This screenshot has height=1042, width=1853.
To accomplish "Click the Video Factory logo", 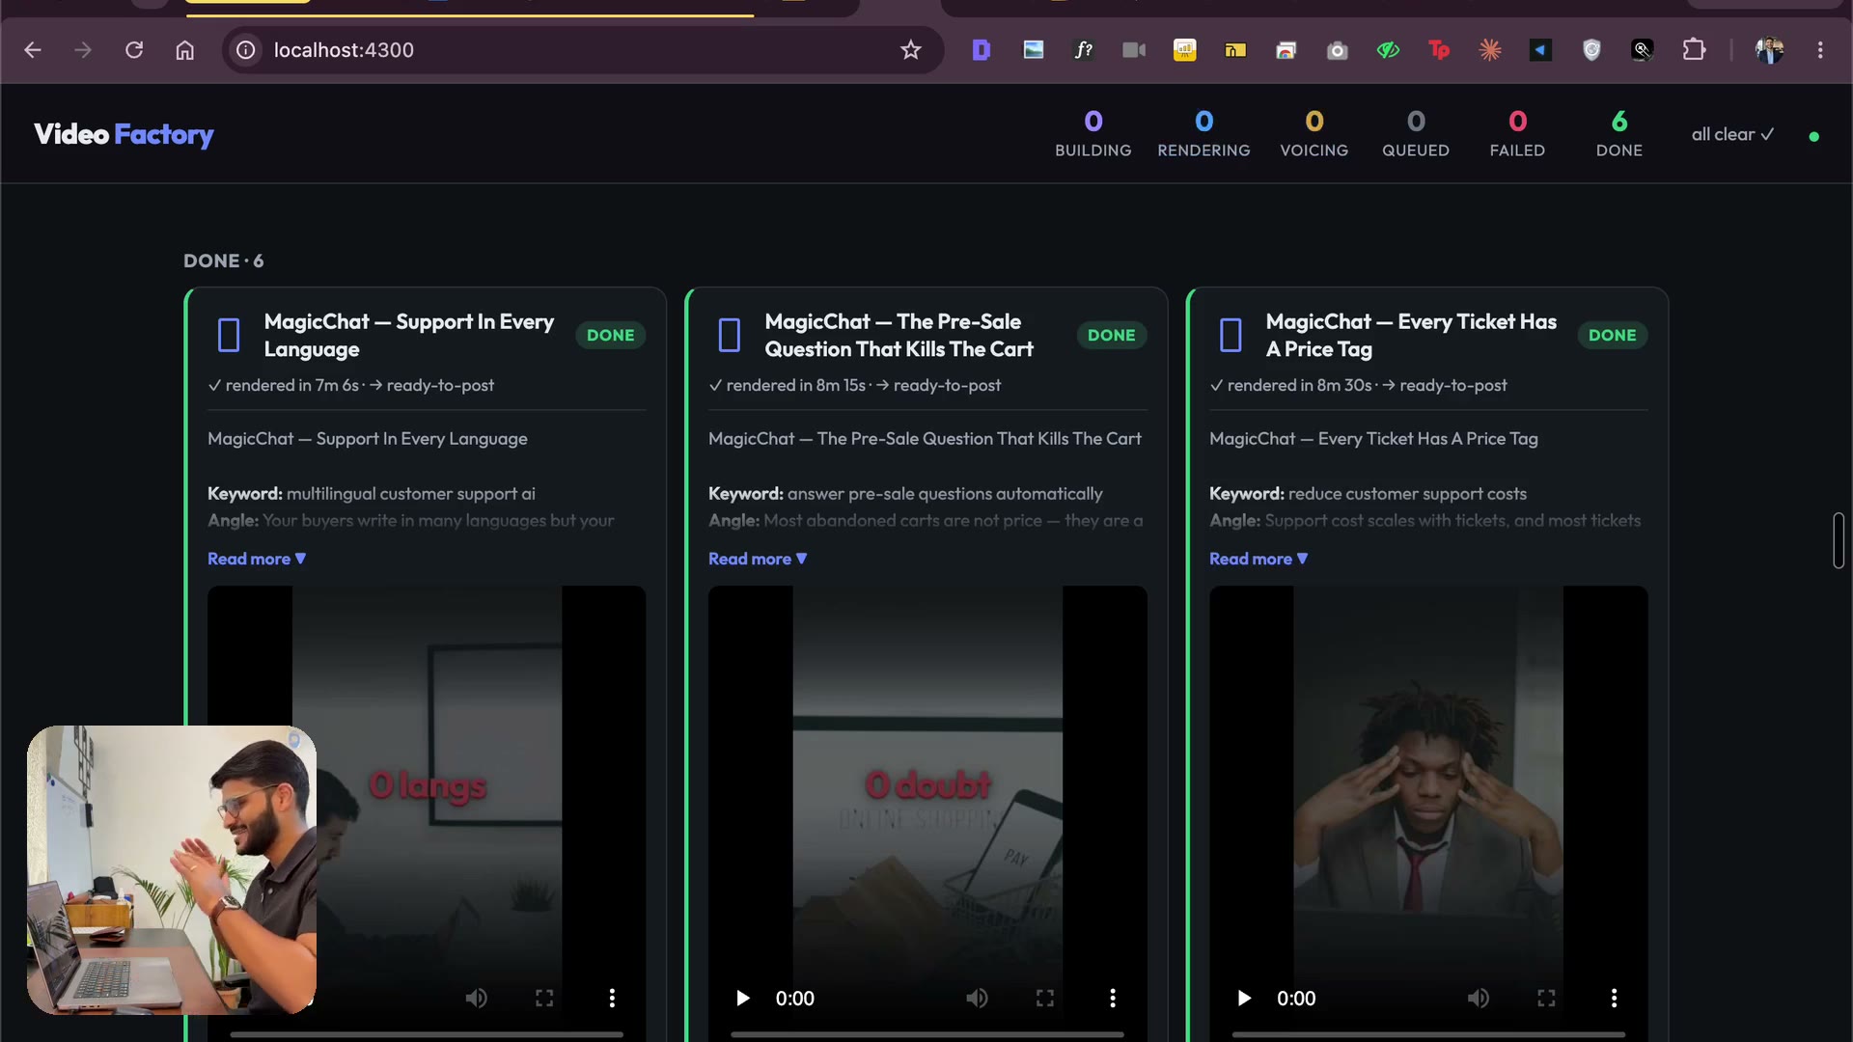I will pos(124,134).
